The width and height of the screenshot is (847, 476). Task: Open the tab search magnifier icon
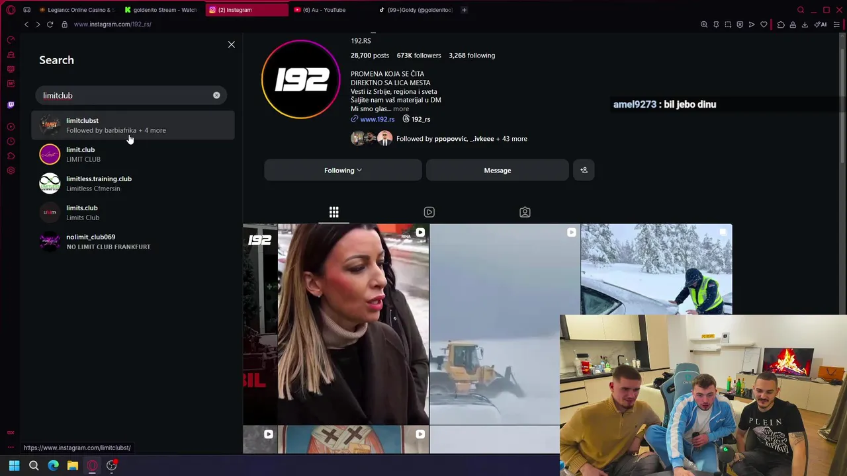801,10
